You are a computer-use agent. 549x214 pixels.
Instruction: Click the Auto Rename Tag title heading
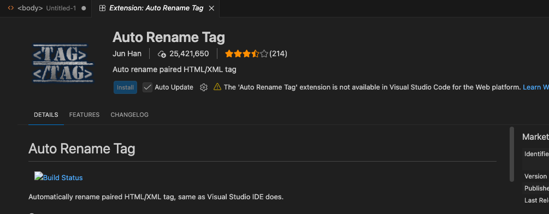(169, 38)
